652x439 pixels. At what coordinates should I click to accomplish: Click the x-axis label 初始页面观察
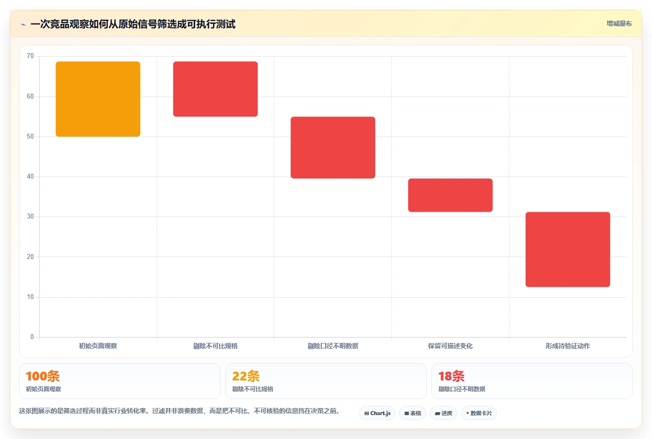98,346
